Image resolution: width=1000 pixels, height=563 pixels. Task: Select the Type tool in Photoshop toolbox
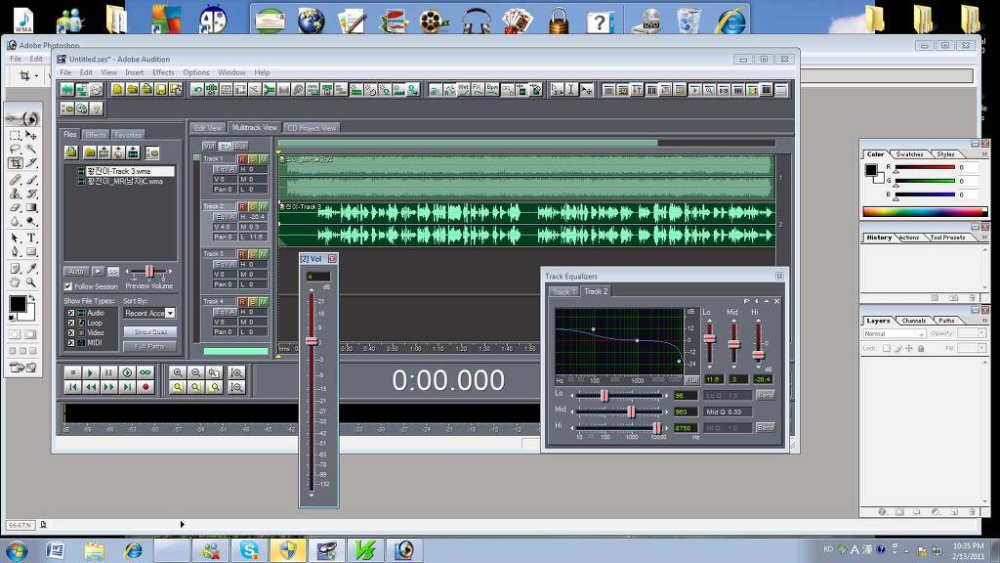[x=31, y=238]
